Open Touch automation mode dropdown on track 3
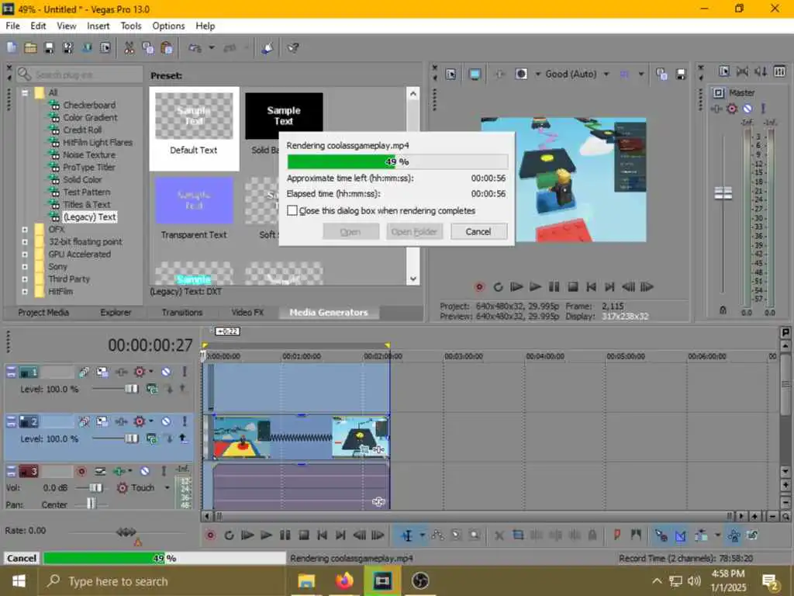The image size is (794, 596). [x=167, y=487]
